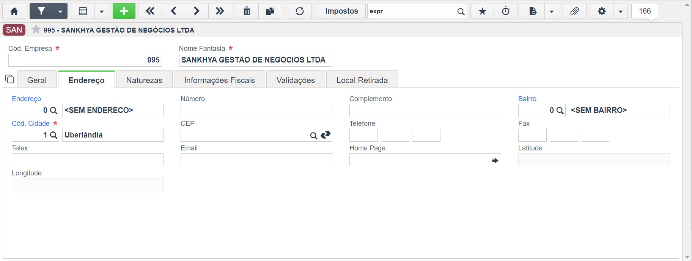Go to the previous record
The height and width of the screenshot is (261, 692).
click(173, 11)
